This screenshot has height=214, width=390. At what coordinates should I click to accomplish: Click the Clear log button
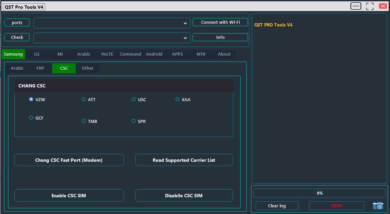(277, 206)
